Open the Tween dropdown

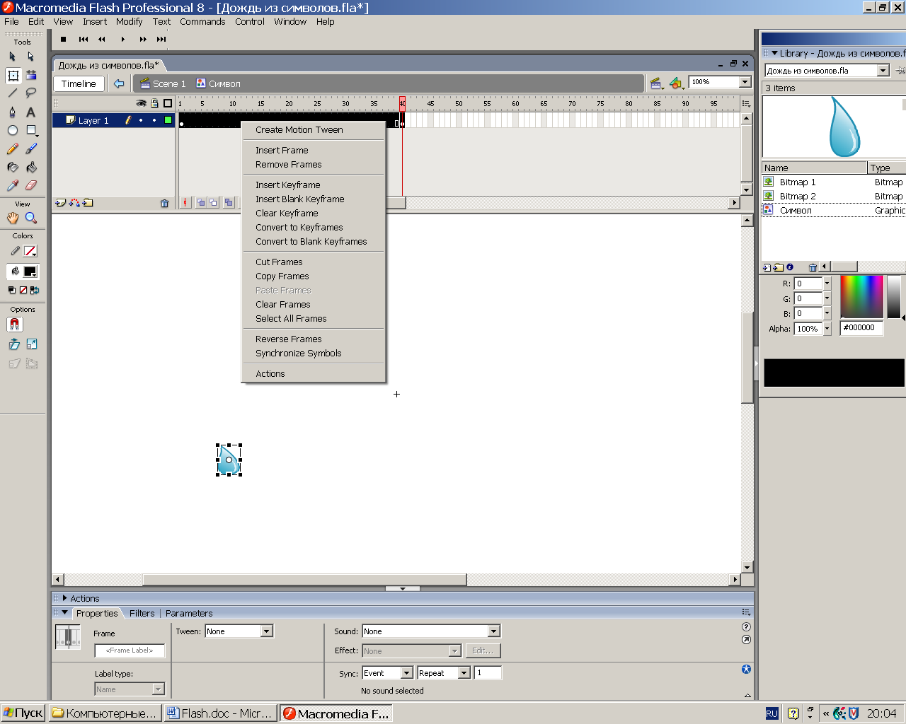coord(267,631)
